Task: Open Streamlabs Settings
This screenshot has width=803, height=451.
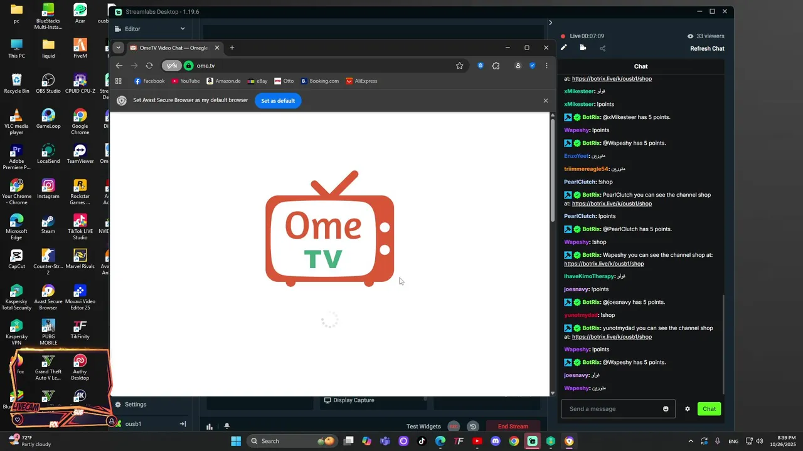Action: (x=130, y=405)
